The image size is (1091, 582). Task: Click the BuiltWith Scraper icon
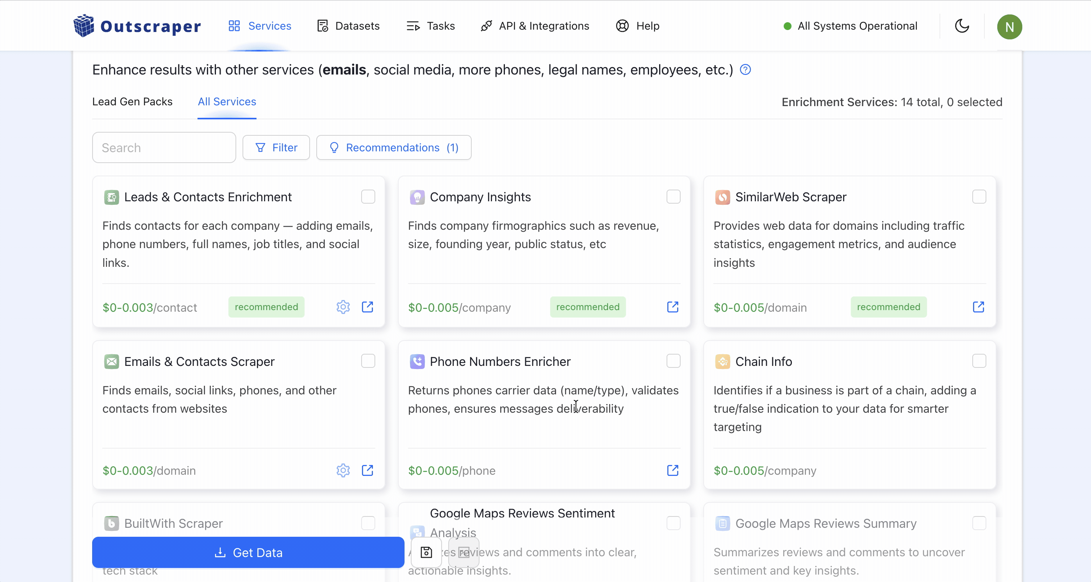click(x=111, y=523)
